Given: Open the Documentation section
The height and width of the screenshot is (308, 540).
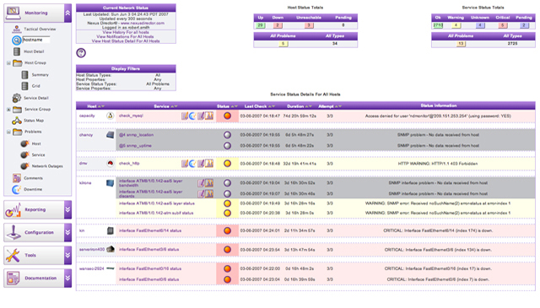Looking at the screenshot, I should tap(40, 278).
